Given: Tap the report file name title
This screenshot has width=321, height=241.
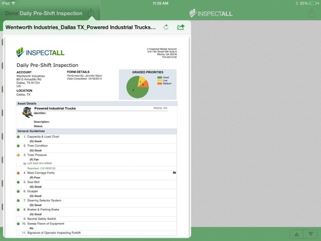Looking at the screenshot, I should click(x=80, y=27).
